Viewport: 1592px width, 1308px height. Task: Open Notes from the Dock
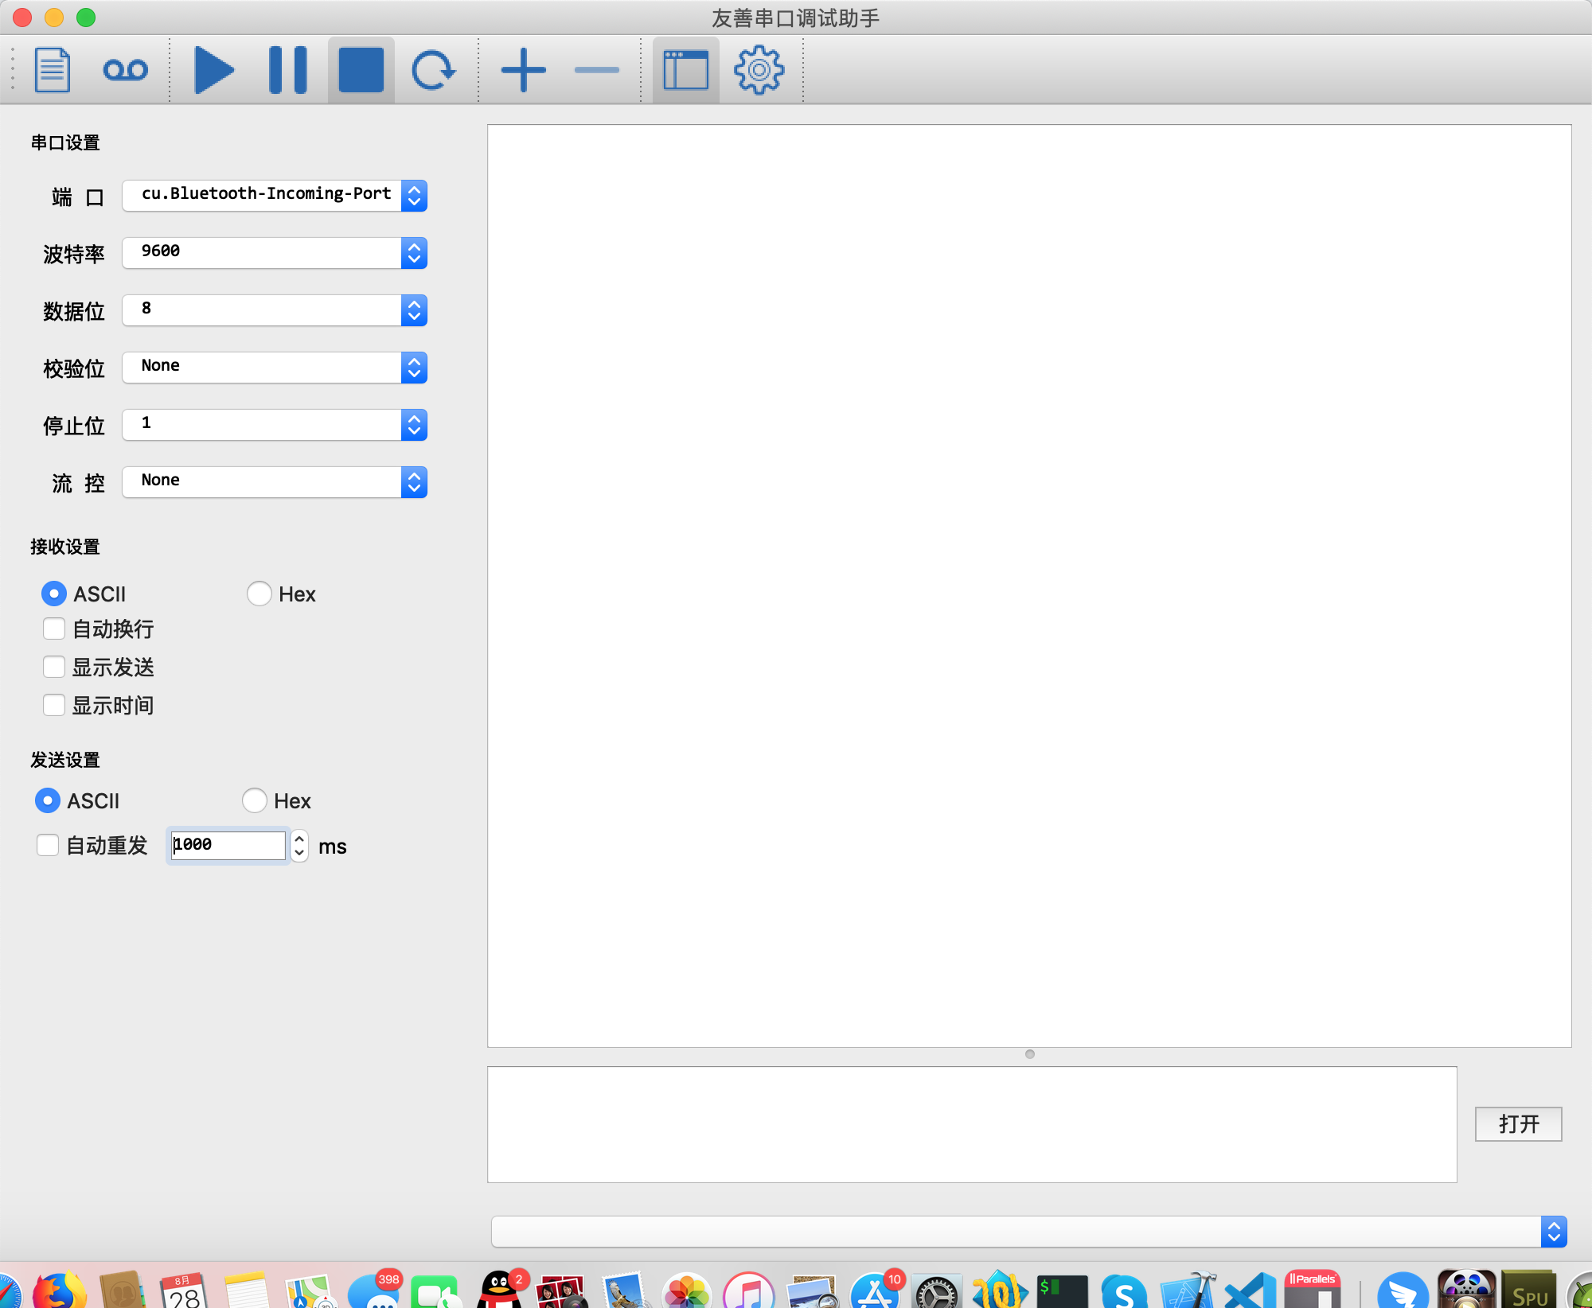coord(247,1290)
